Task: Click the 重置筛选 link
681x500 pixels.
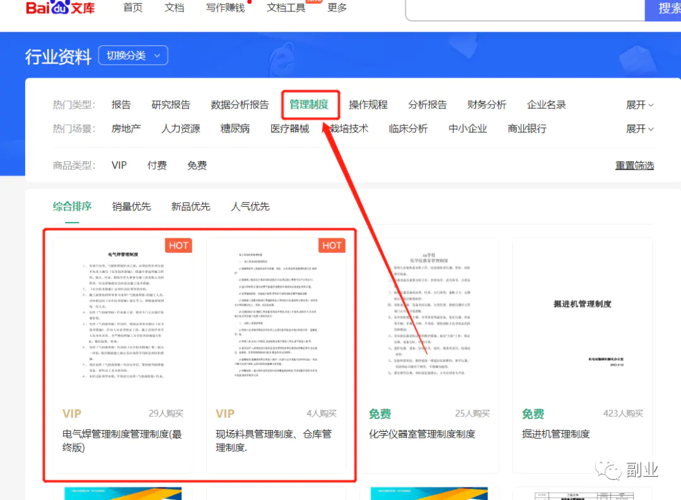Action: [634, 165]
